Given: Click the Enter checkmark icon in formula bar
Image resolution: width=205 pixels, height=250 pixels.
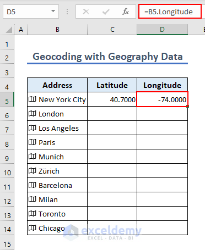Looking at the screenshot, I should click(106, 12).
